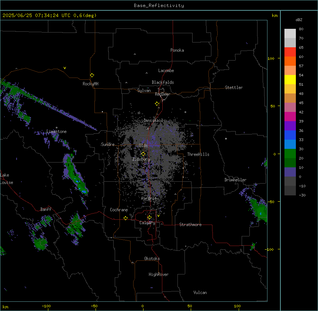The width and height of the screenshot is (318, 311).
Task: Select the slate 10–0 dBZ legend swatch
Action: coord(290,172)
